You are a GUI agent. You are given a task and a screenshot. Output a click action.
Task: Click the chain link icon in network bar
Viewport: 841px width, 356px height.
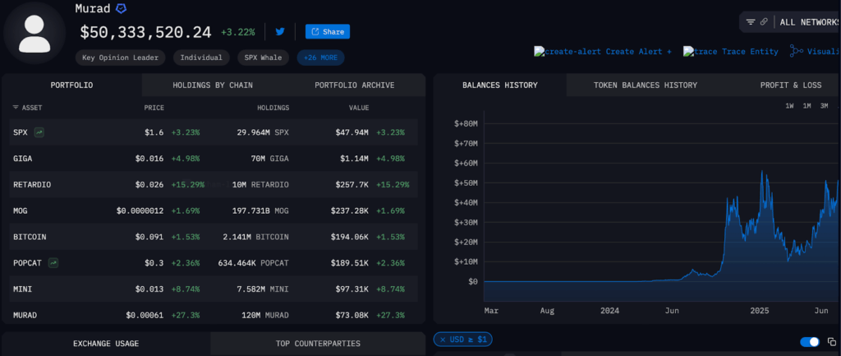pos(765,22)
